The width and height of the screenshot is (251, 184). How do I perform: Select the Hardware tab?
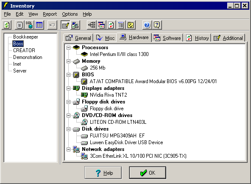click(x=134, y=37)
